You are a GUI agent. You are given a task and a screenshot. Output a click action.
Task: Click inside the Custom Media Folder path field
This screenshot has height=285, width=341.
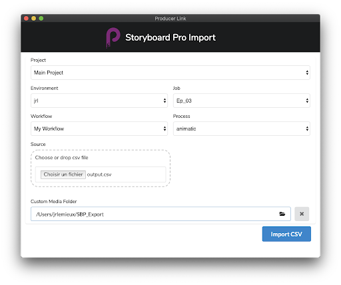pos(155,214)
